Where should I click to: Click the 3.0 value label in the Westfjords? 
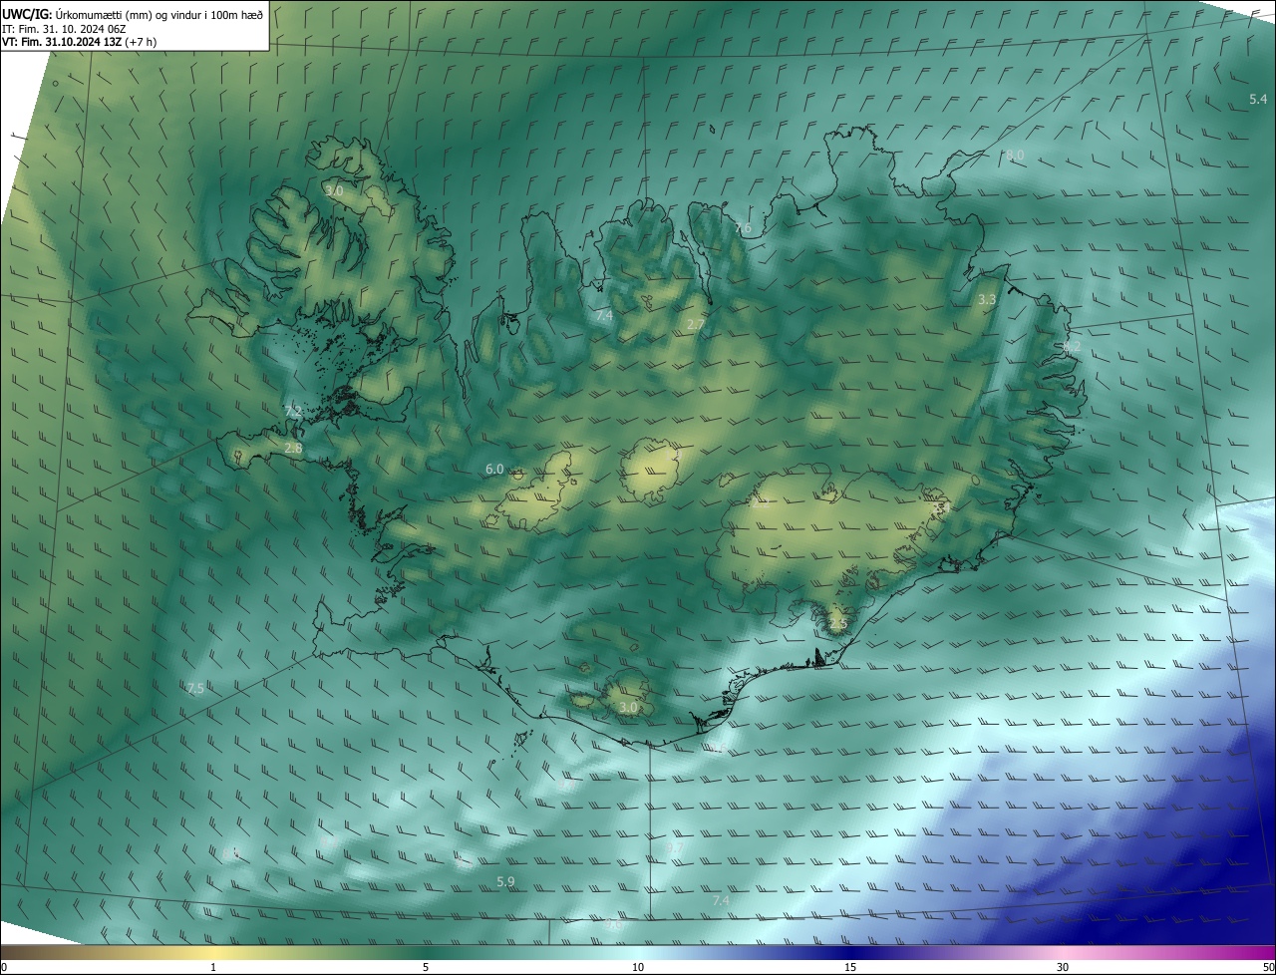(x=333, y=190)
